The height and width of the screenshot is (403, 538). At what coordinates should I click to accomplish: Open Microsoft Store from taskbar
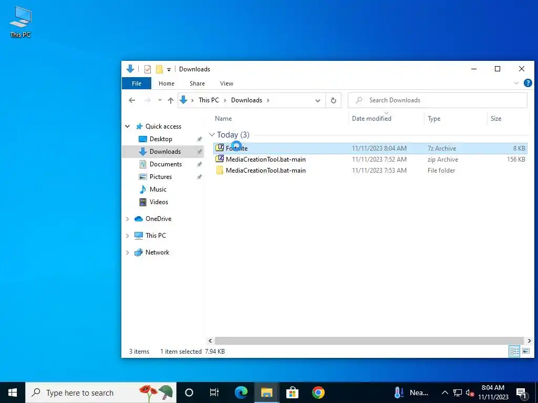292,393
